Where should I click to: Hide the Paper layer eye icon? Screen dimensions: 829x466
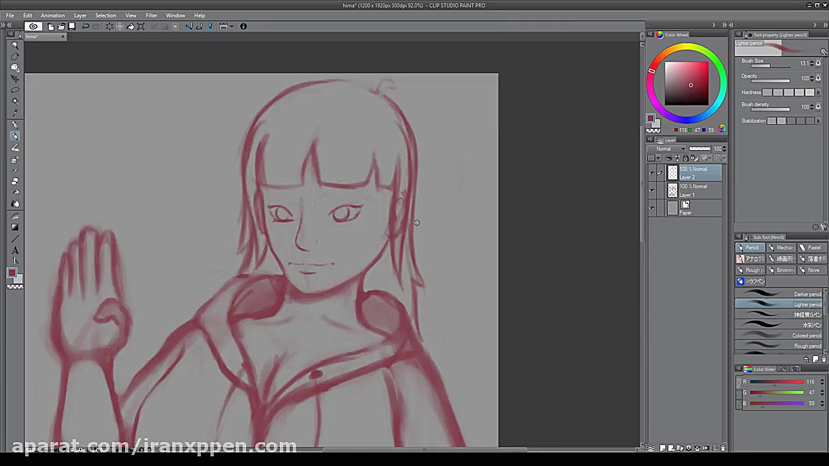tap(652, 208)
